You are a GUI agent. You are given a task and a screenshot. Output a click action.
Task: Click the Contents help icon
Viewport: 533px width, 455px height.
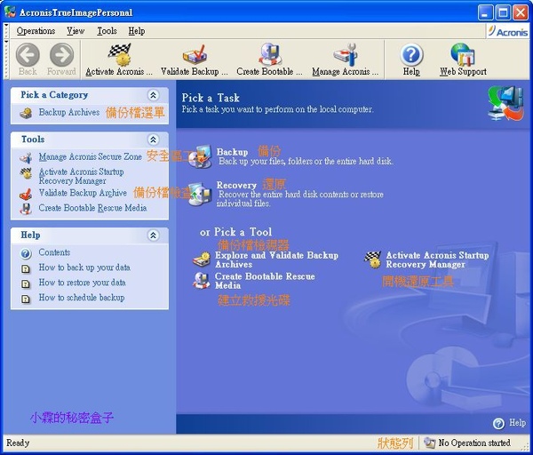(x=26, y=253)
